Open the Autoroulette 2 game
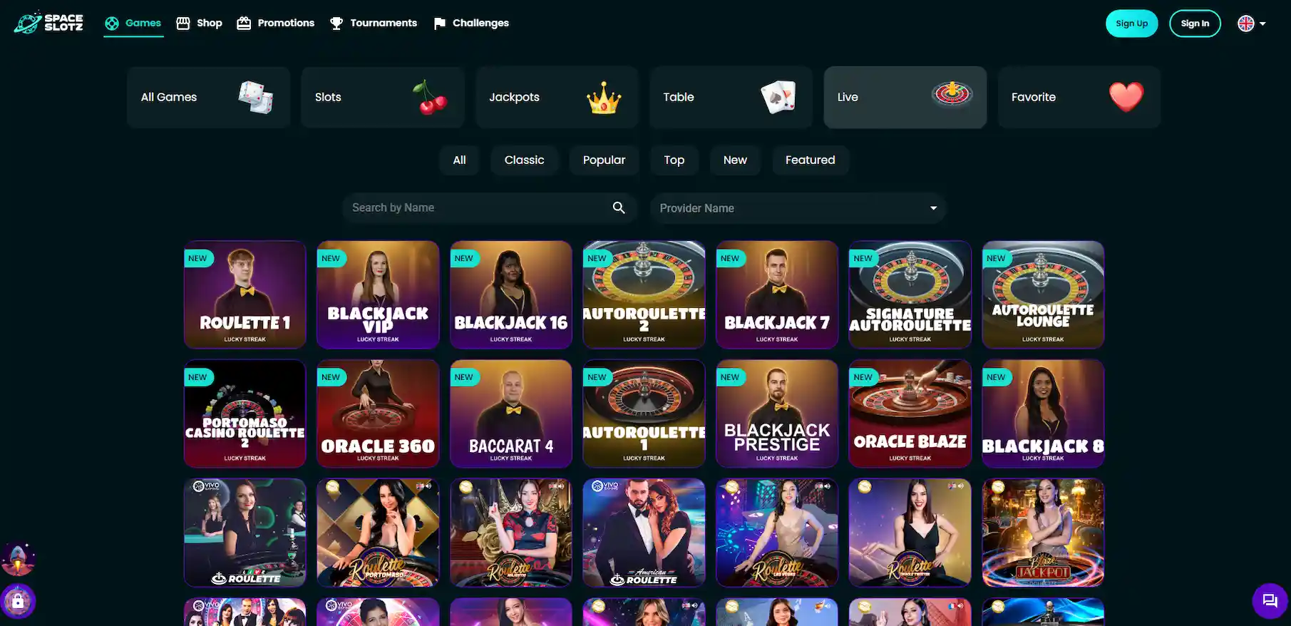The width and height of the screenshot is (1291, 626). [644, 294]
